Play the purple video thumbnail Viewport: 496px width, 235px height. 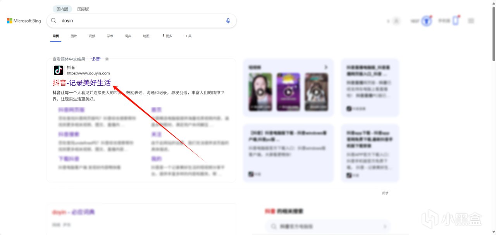288,92
